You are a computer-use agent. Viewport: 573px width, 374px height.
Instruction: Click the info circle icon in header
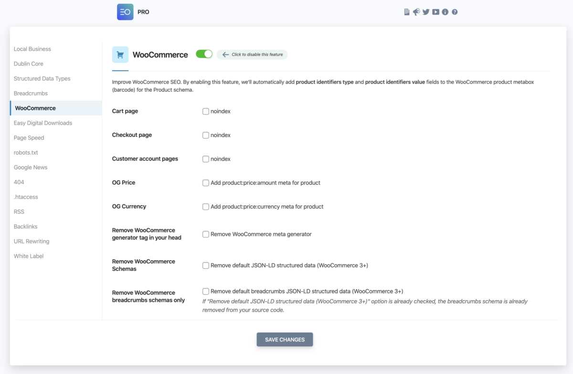[445, 12]
